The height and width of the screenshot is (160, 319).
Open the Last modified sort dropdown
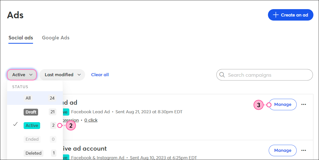point(62,75)
